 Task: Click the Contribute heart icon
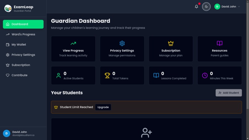(8, 75)
